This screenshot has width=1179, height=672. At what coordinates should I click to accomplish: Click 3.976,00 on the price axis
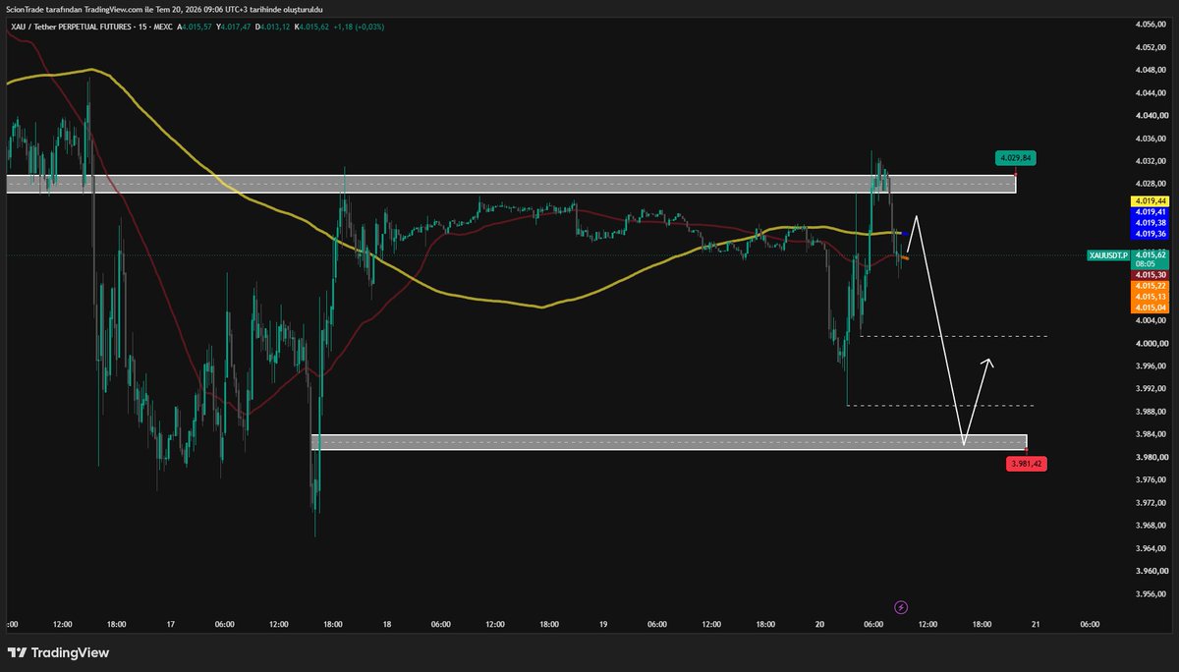1150,479
